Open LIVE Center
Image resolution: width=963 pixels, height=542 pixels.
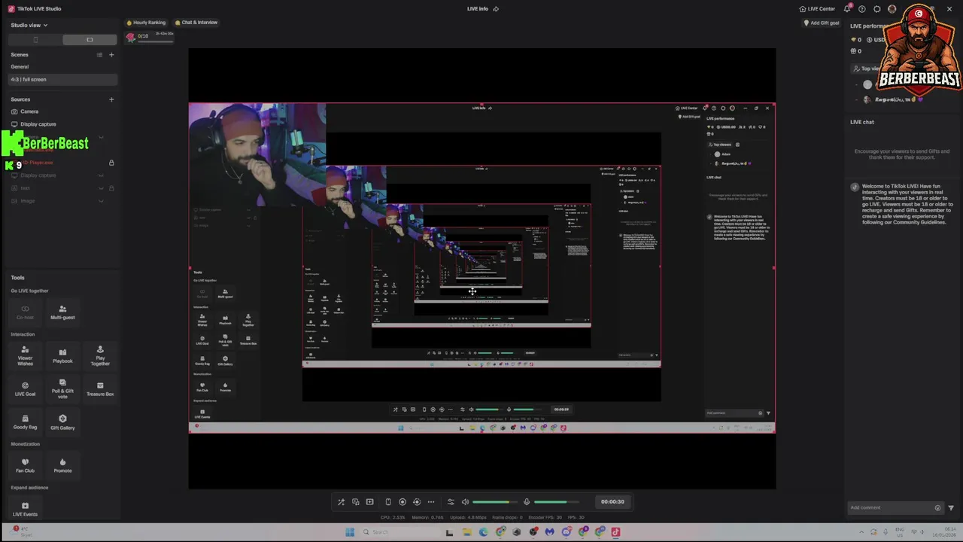click(817, 9)
